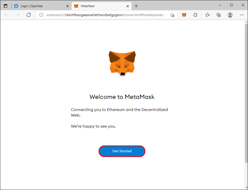Open a new tab with plus button
Viewport: 248px width, 190px height.
click(x=136, y=6)
